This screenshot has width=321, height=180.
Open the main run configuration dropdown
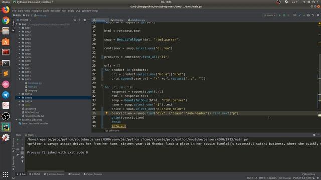pyautogui.click(x=270, y=15)
